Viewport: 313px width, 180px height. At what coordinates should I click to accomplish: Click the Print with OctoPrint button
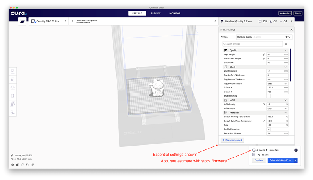coord(280,160)
